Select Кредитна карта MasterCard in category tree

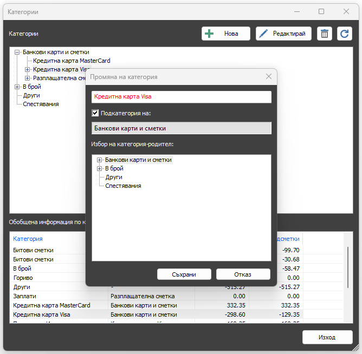[x=72, y=61]
